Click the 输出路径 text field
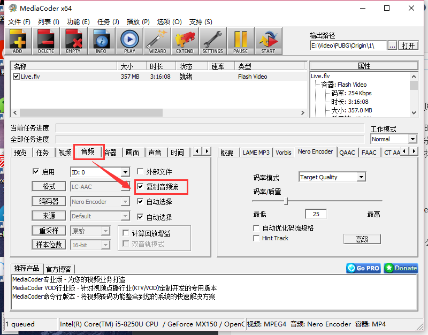 (348, 45)
